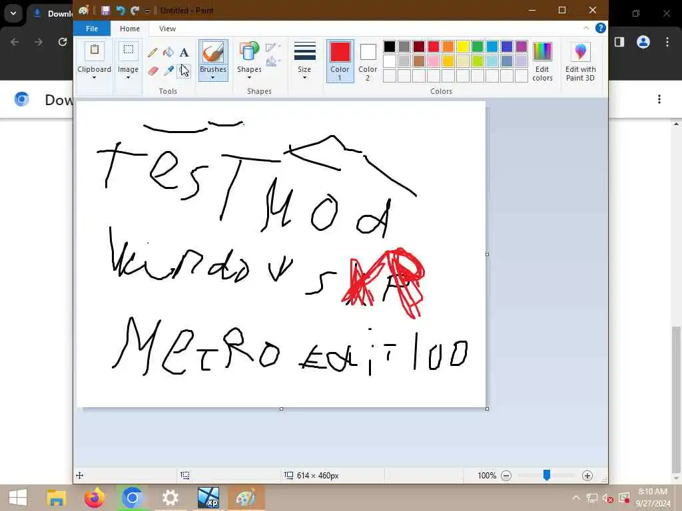Open Chrome tab search dropdown arrow

coord(13,13)
